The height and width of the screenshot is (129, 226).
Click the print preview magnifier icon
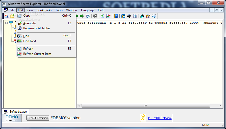point(135,16)
